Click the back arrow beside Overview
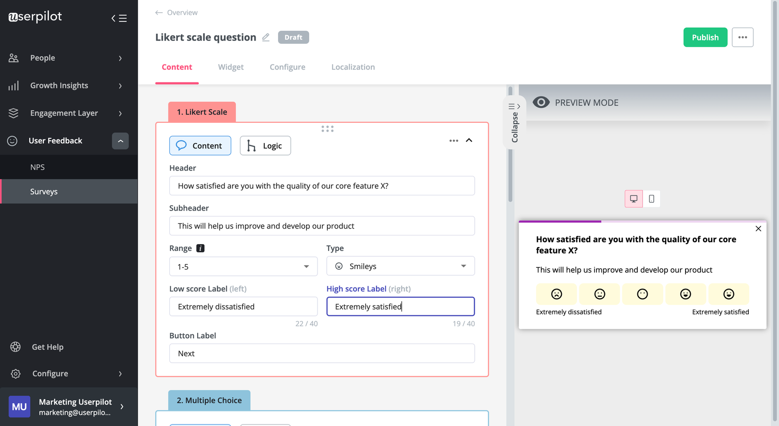Screen dimensions: 779x426 [159, 13]
